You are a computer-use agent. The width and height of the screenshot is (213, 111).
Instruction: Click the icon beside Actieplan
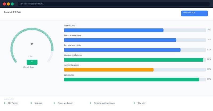31,103
